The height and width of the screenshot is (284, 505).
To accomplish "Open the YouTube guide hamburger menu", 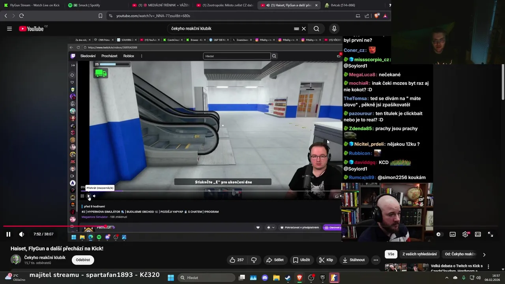I will coord(9,28).
